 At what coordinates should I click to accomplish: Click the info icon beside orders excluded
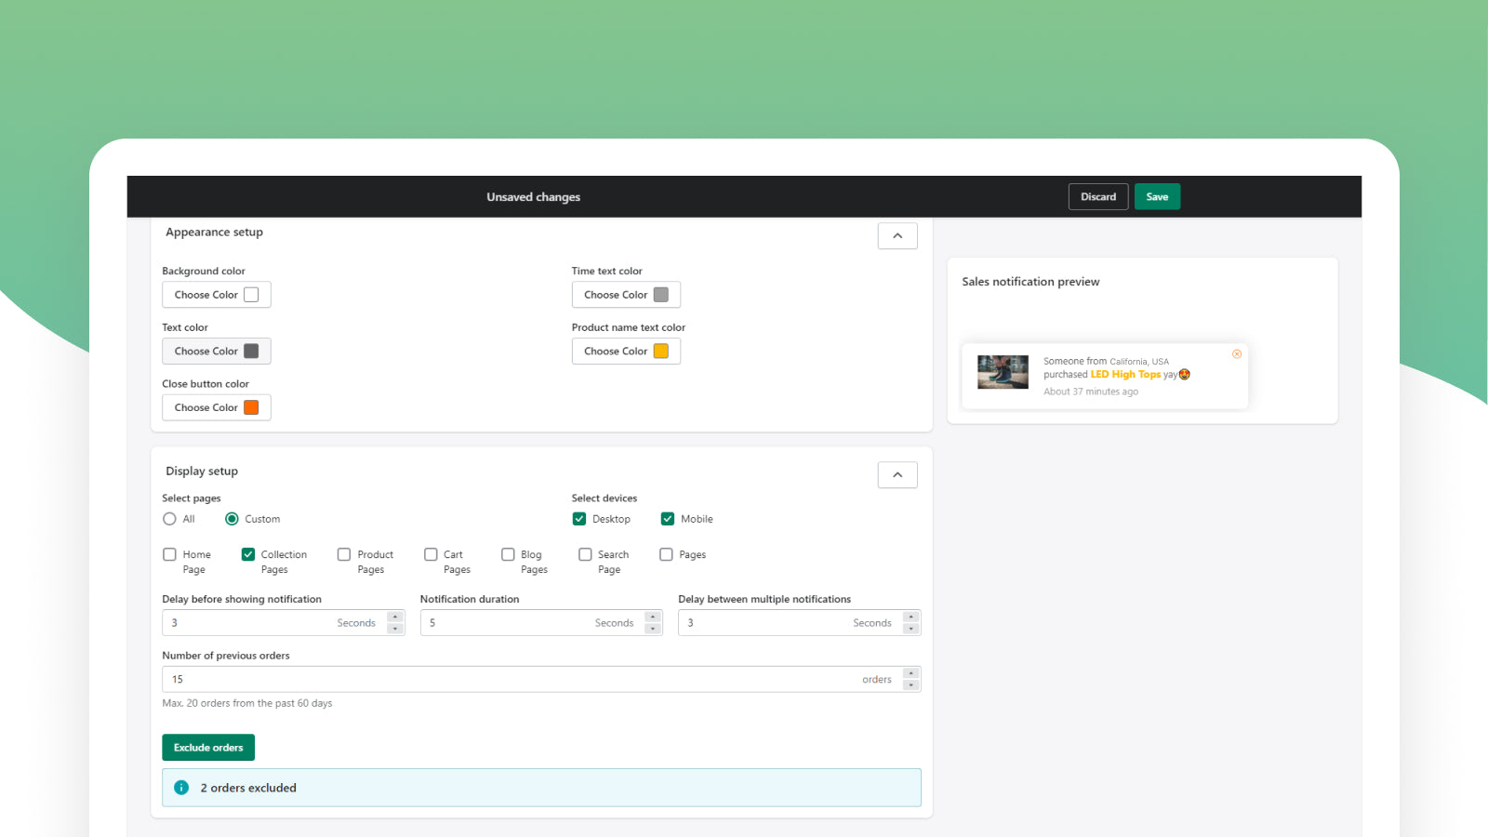181,788
